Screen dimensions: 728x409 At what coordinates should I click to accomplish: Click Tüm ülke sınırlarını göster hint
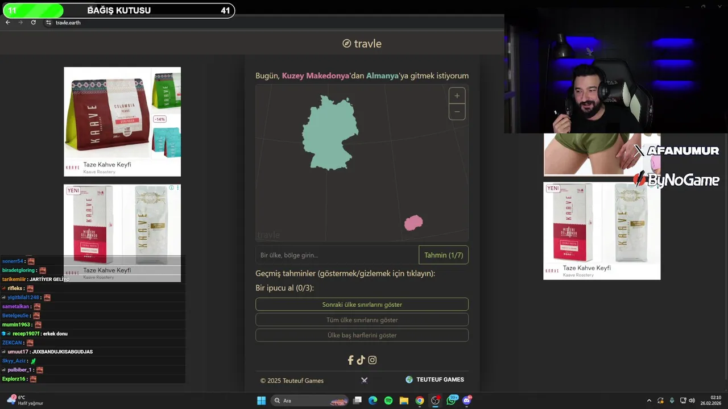(362, 320)
